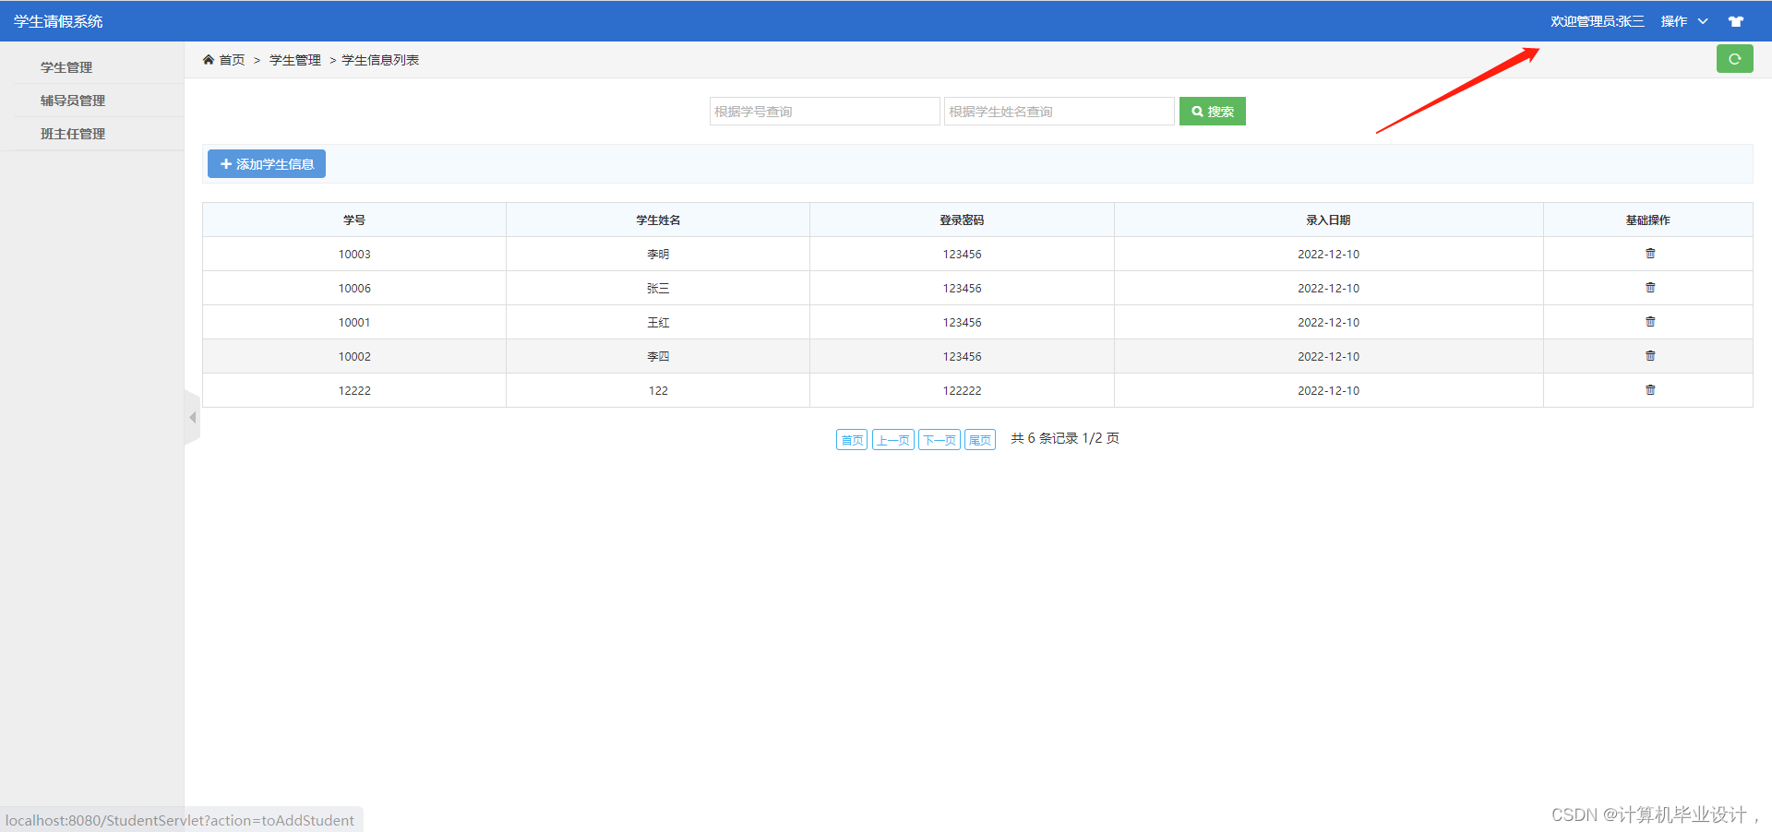This screenshot has width=1772, height=832.
Task: Delete student 10001 with trash icon
Action: coord(1650,322)
